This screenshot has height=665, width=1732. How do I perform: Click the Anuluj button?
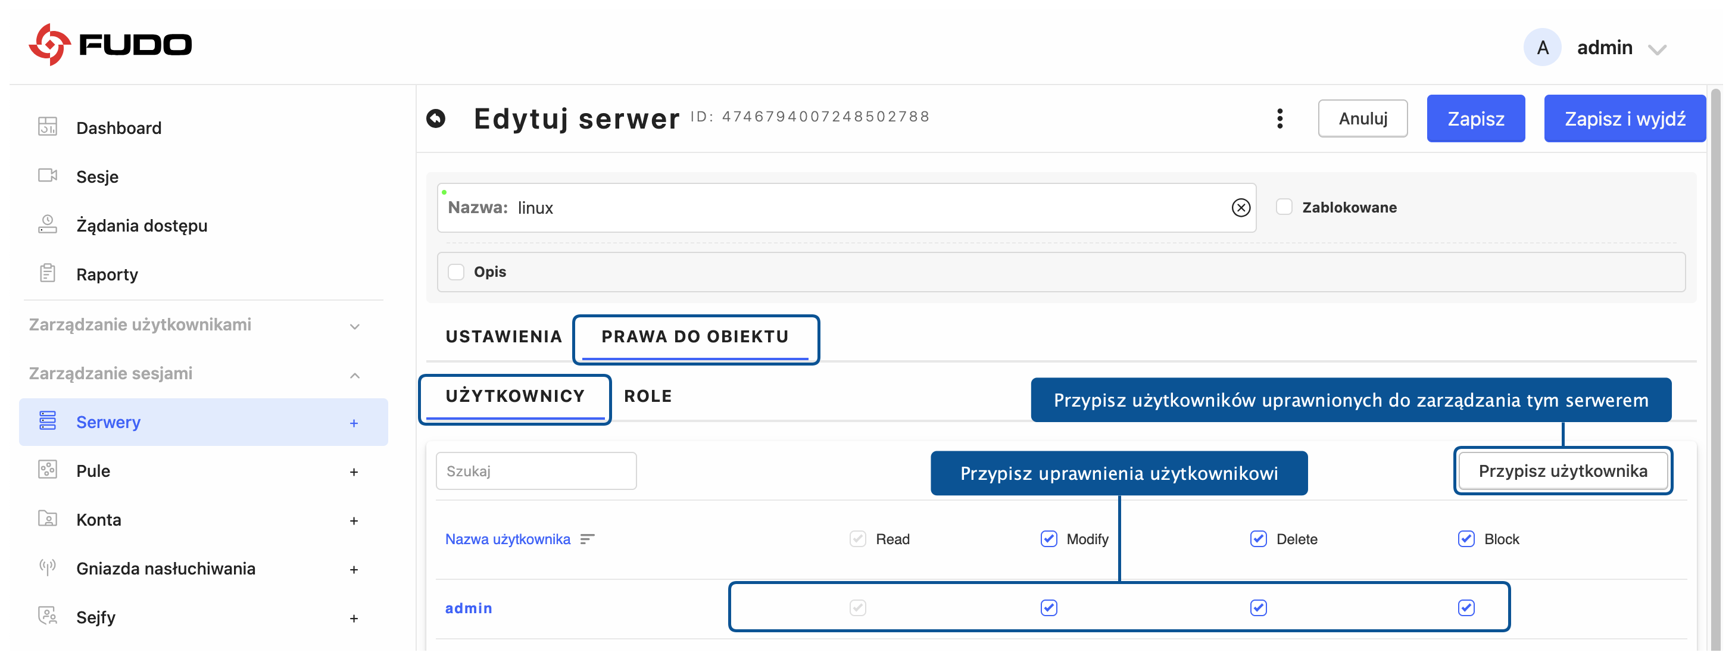pyautogui.click(x=1362, y=118)
